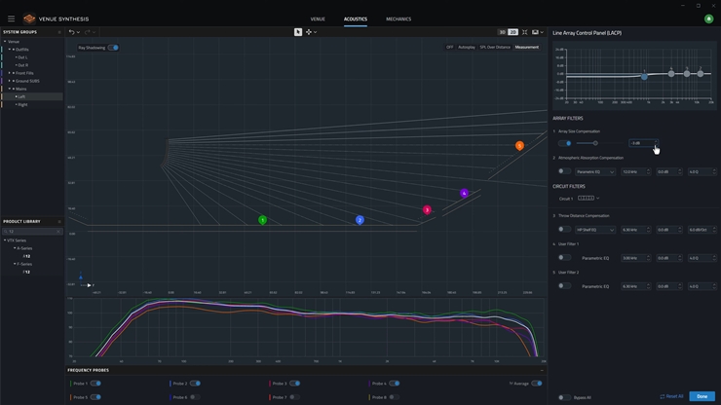The width and height of the screenshot is (721, 405).
Task: Open the move tool dropdown arrow
Action: [316, 32]
